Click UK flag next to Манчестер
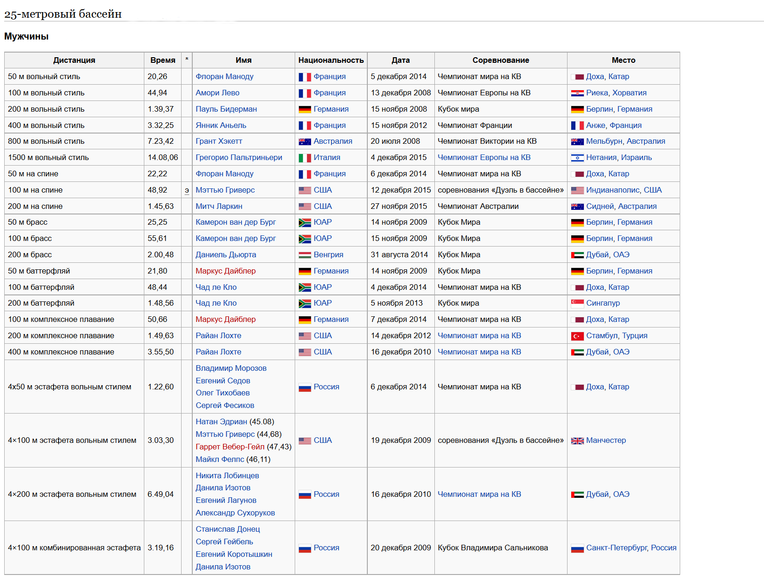Image resolution: width=764 pixels, height=588 pixels. point(577,441)
